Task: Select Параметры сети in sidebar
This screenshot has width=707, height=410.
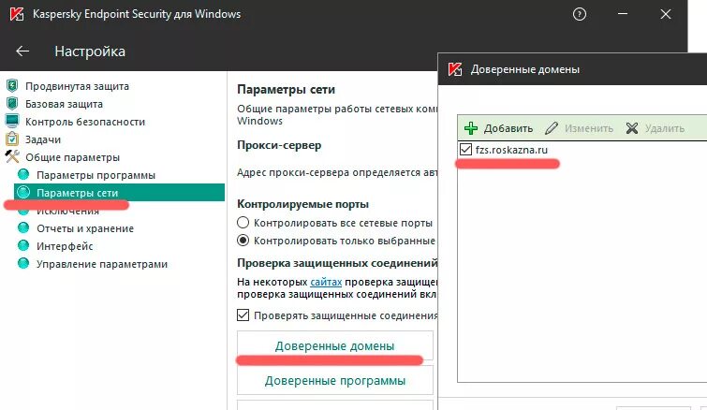Action: point(119,193)
